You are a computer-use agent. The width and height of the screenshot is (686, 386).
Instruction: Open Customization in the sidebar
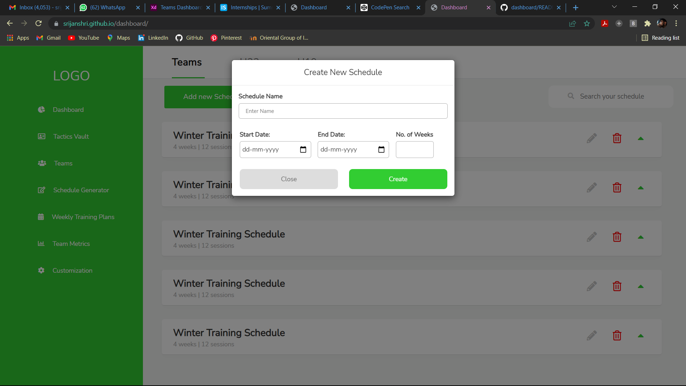[65, 271]
